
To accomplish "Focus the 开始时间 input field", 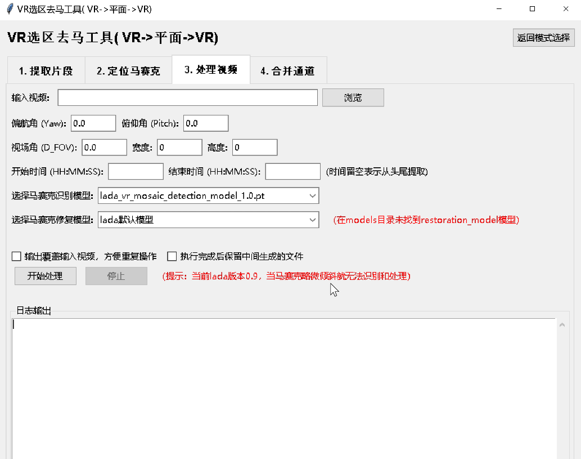I will pyautogui.click(x=136, y=171).
